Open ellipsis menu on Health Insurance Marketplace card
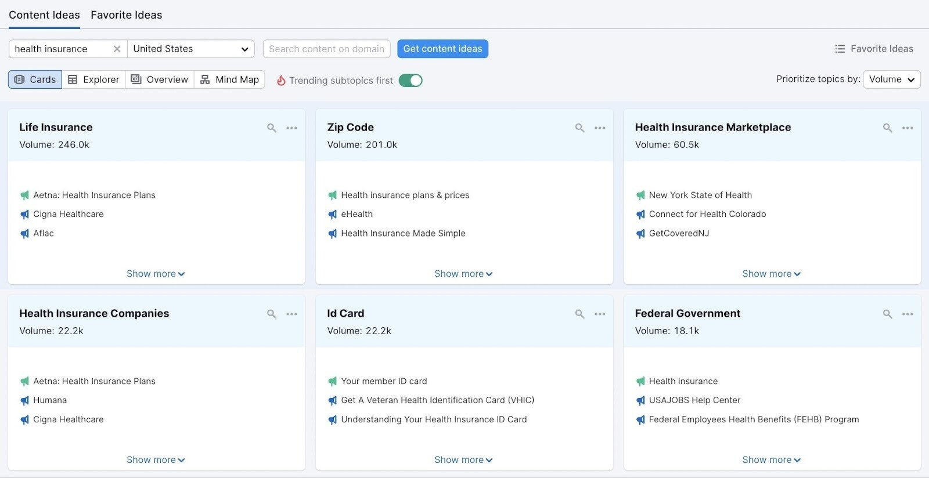The height and width of the screenshot is (478, 929). pos(908,128)
